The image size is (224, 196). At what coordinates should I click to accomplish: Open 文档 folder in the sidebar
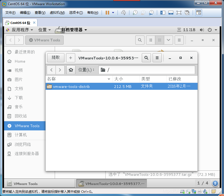[x=25, y=89]
